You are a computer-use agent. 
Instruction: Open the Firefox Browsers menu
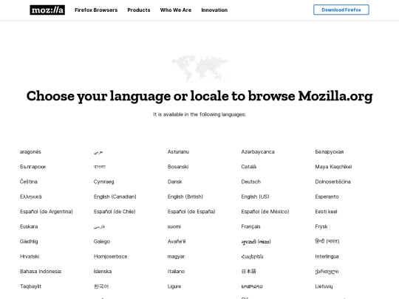pyautogui.click(x=96, y=10)
